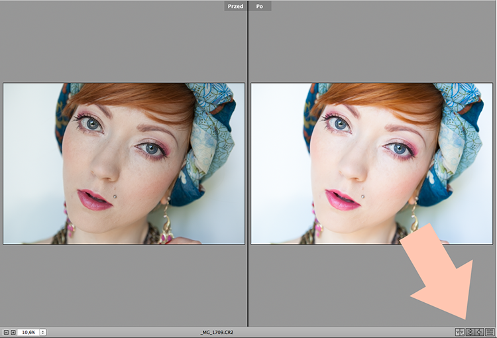Viewport: 497px width, 338px height.
Task: Copy current settings to Before state
Action: (x=480, y=332)
